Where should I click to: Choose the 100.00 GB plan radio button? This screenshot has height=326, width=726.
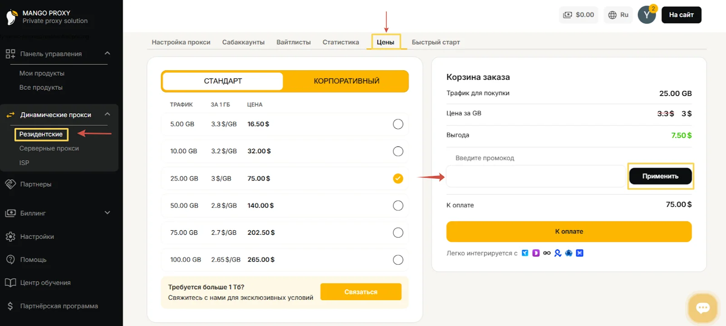point(398,260)
